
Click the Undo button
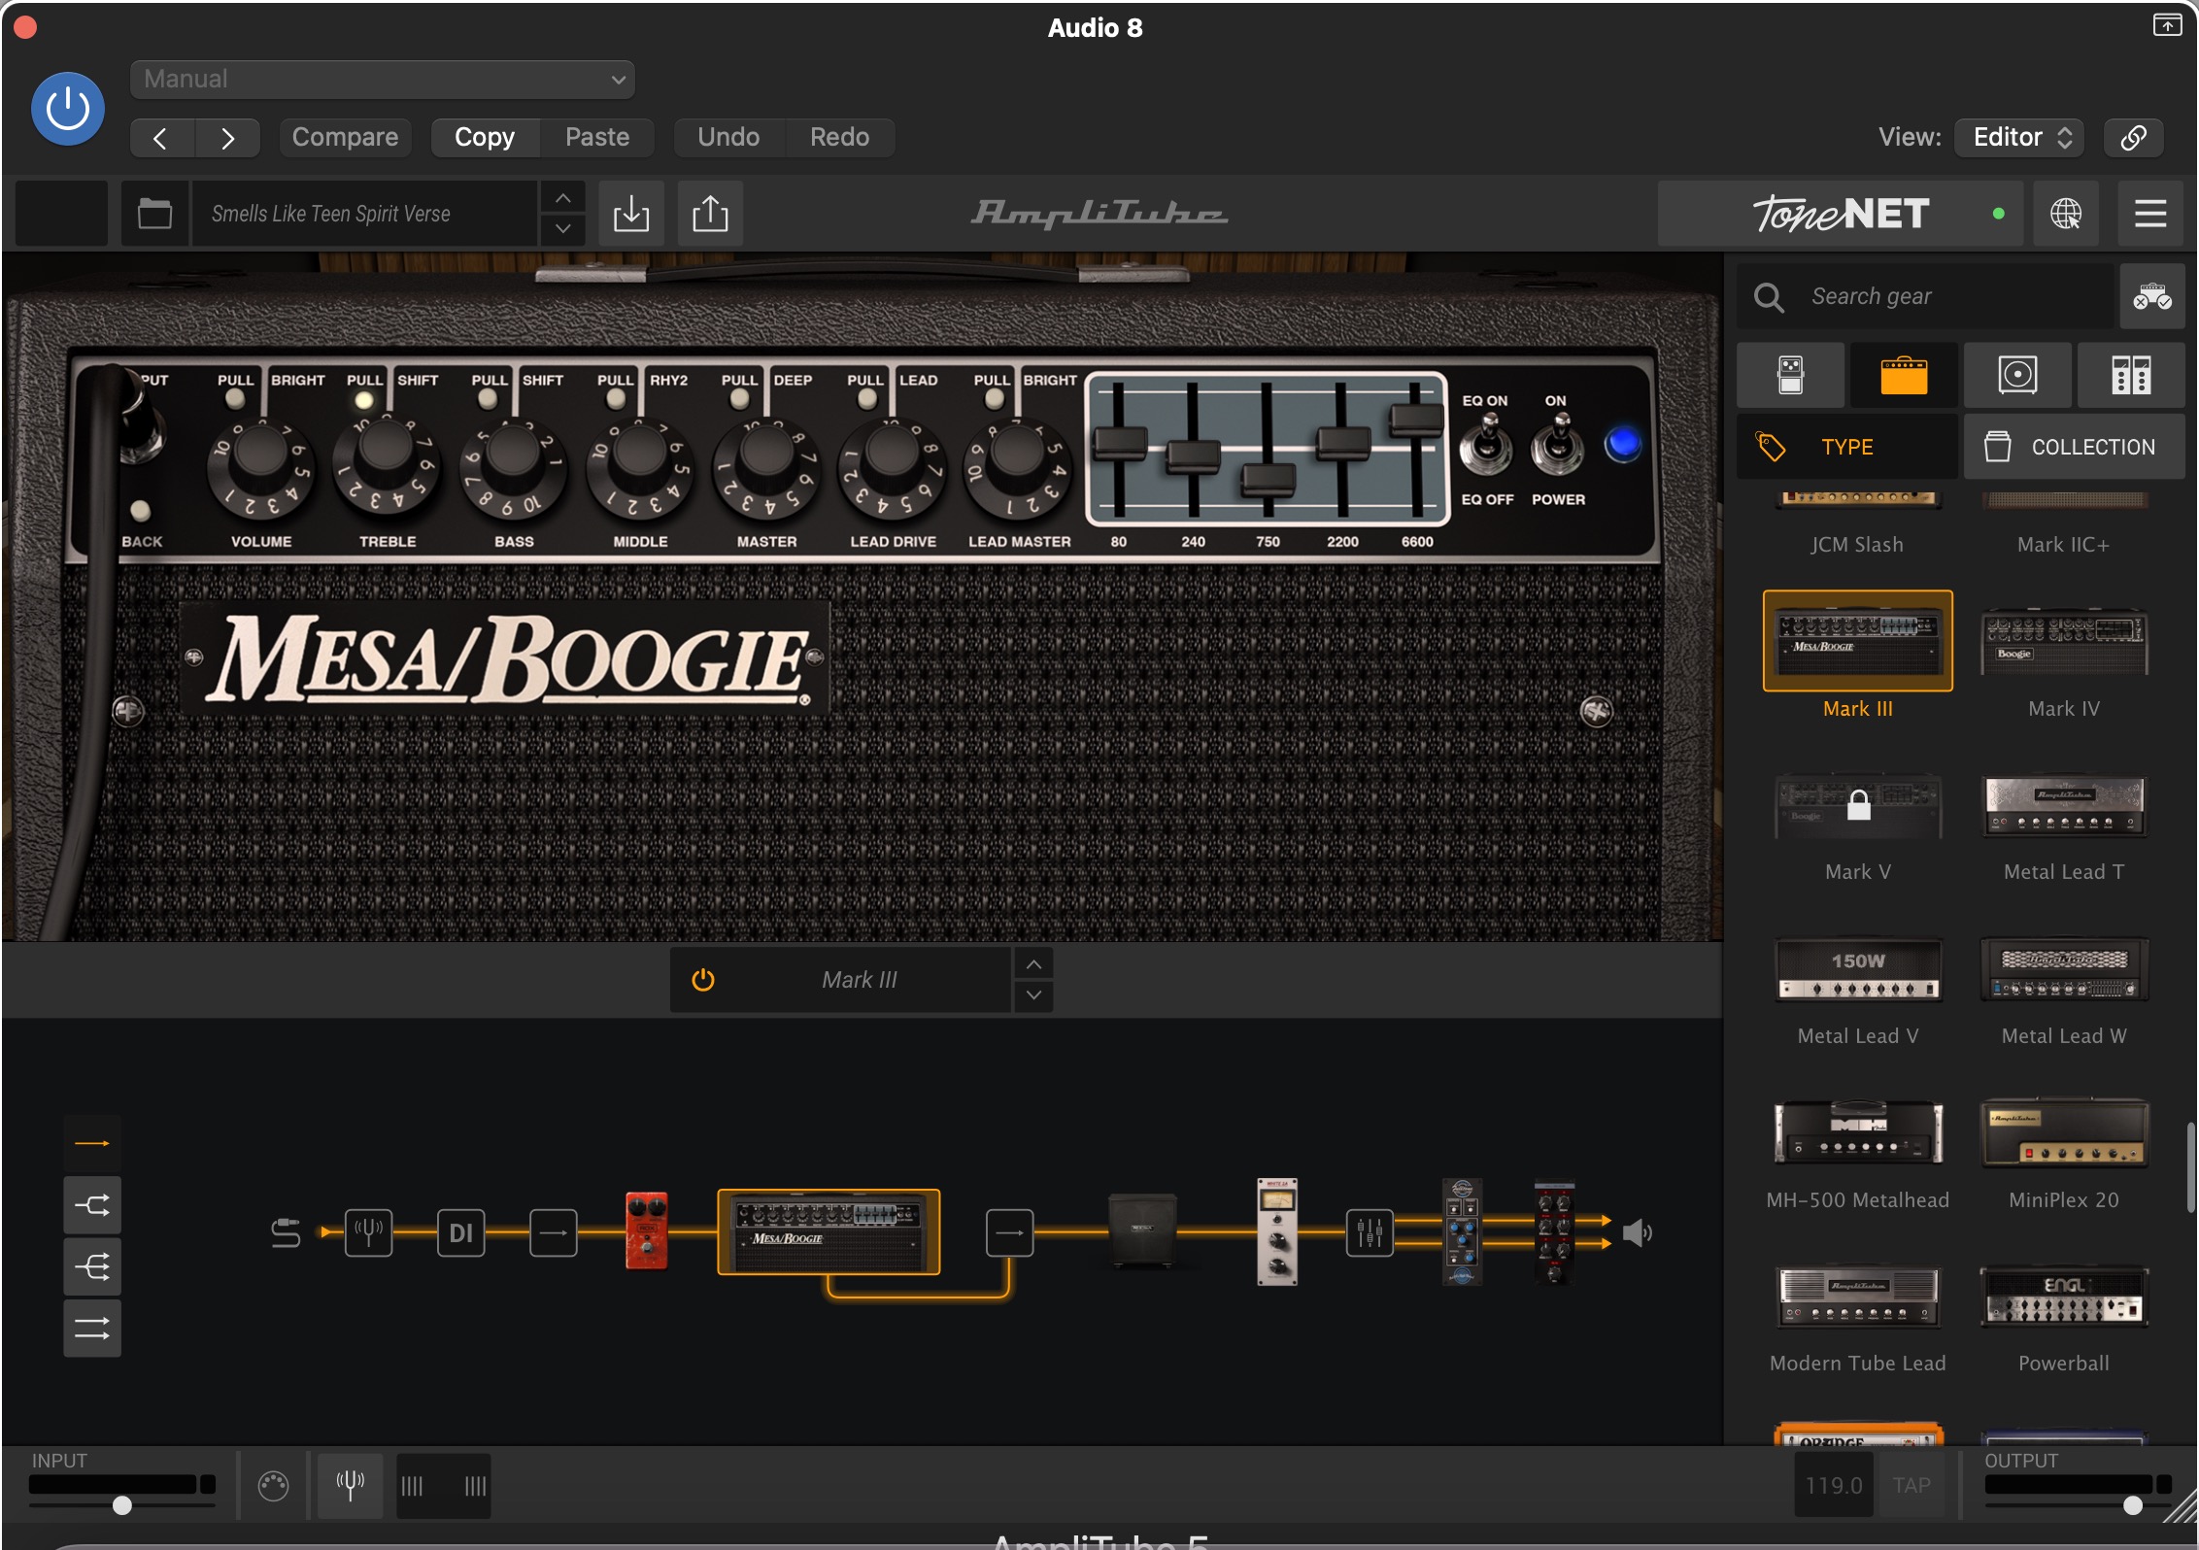[728, 137]
